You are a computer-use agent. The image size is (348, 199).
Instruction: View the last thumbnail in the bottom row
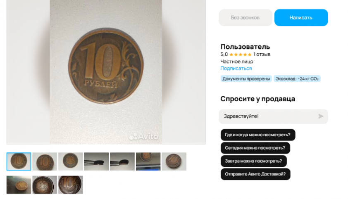[70, 185]
